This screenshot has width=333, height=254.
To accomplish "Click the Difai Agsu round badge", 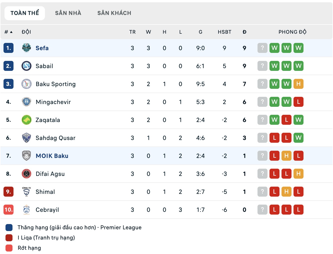I will 26,174.
